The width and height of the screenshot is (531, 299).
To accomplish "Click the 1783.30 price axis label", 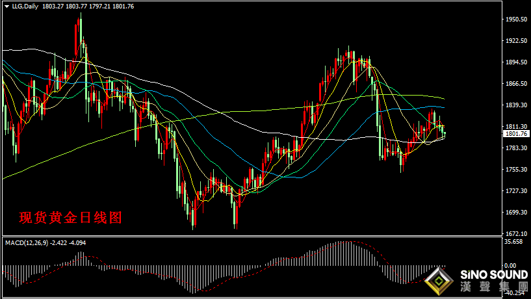I will coord(517,148).
